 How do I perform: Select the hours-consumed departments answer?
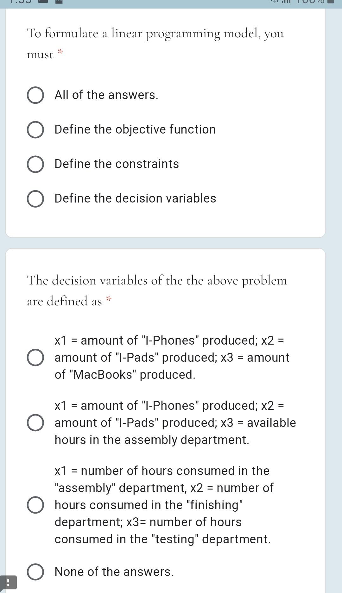click(36, 505)
